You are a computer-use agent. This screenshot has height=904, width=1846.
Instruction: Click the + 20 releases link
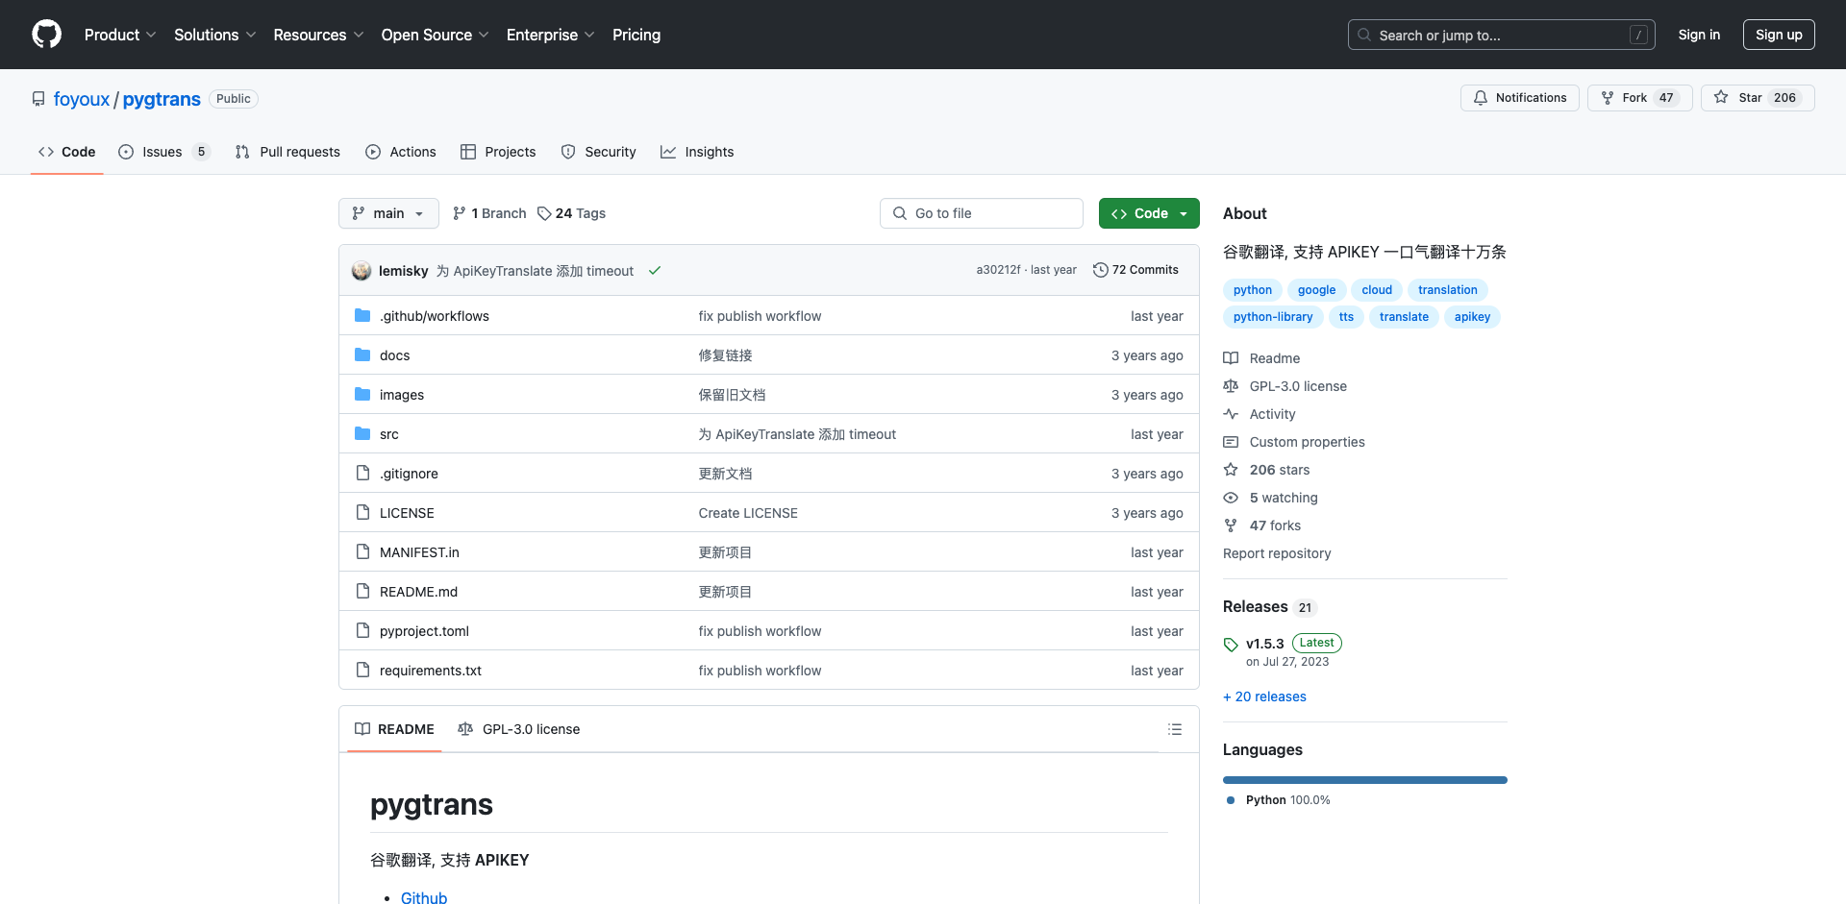[x=1264, y=696]
